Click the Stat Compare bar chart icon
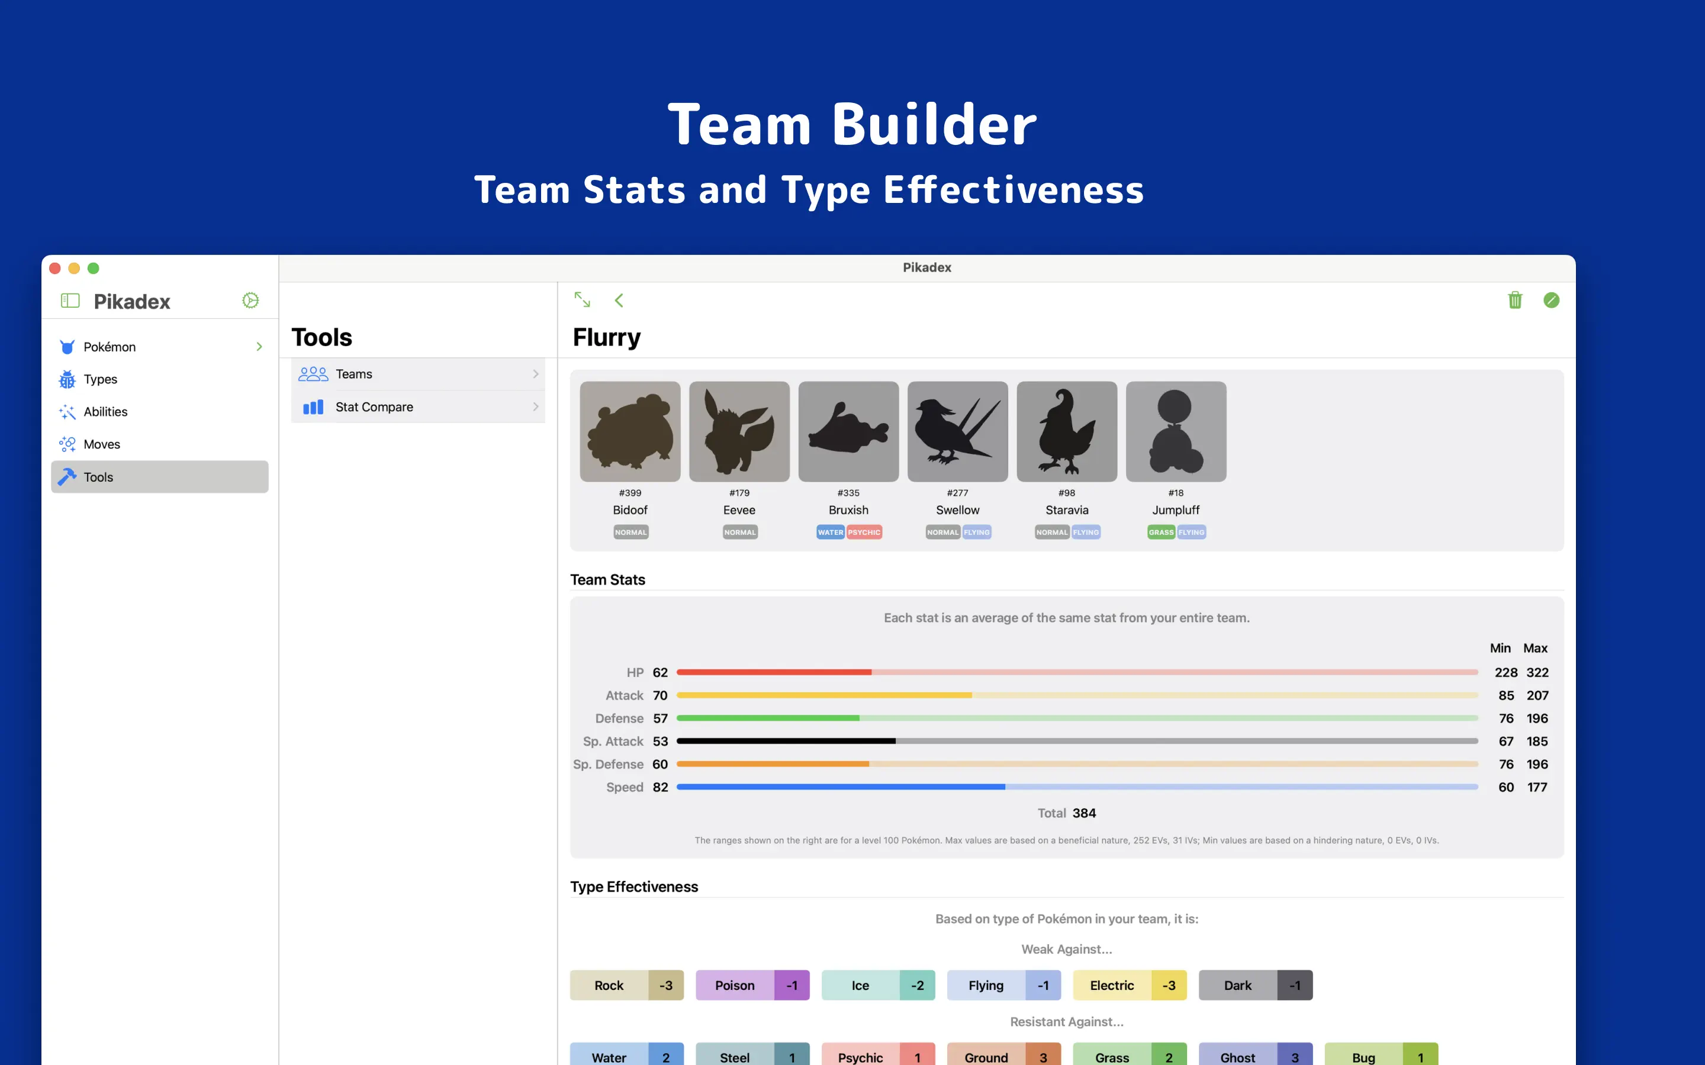The height and width of the screenshot is (1065, 1705). pos(313,407)
